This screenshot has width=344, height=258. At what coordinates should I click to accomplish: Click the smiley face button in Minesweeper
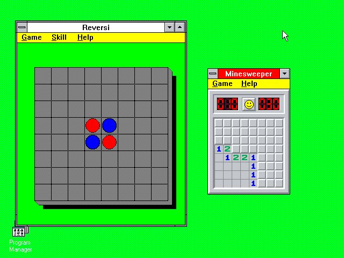coord(249,104)
